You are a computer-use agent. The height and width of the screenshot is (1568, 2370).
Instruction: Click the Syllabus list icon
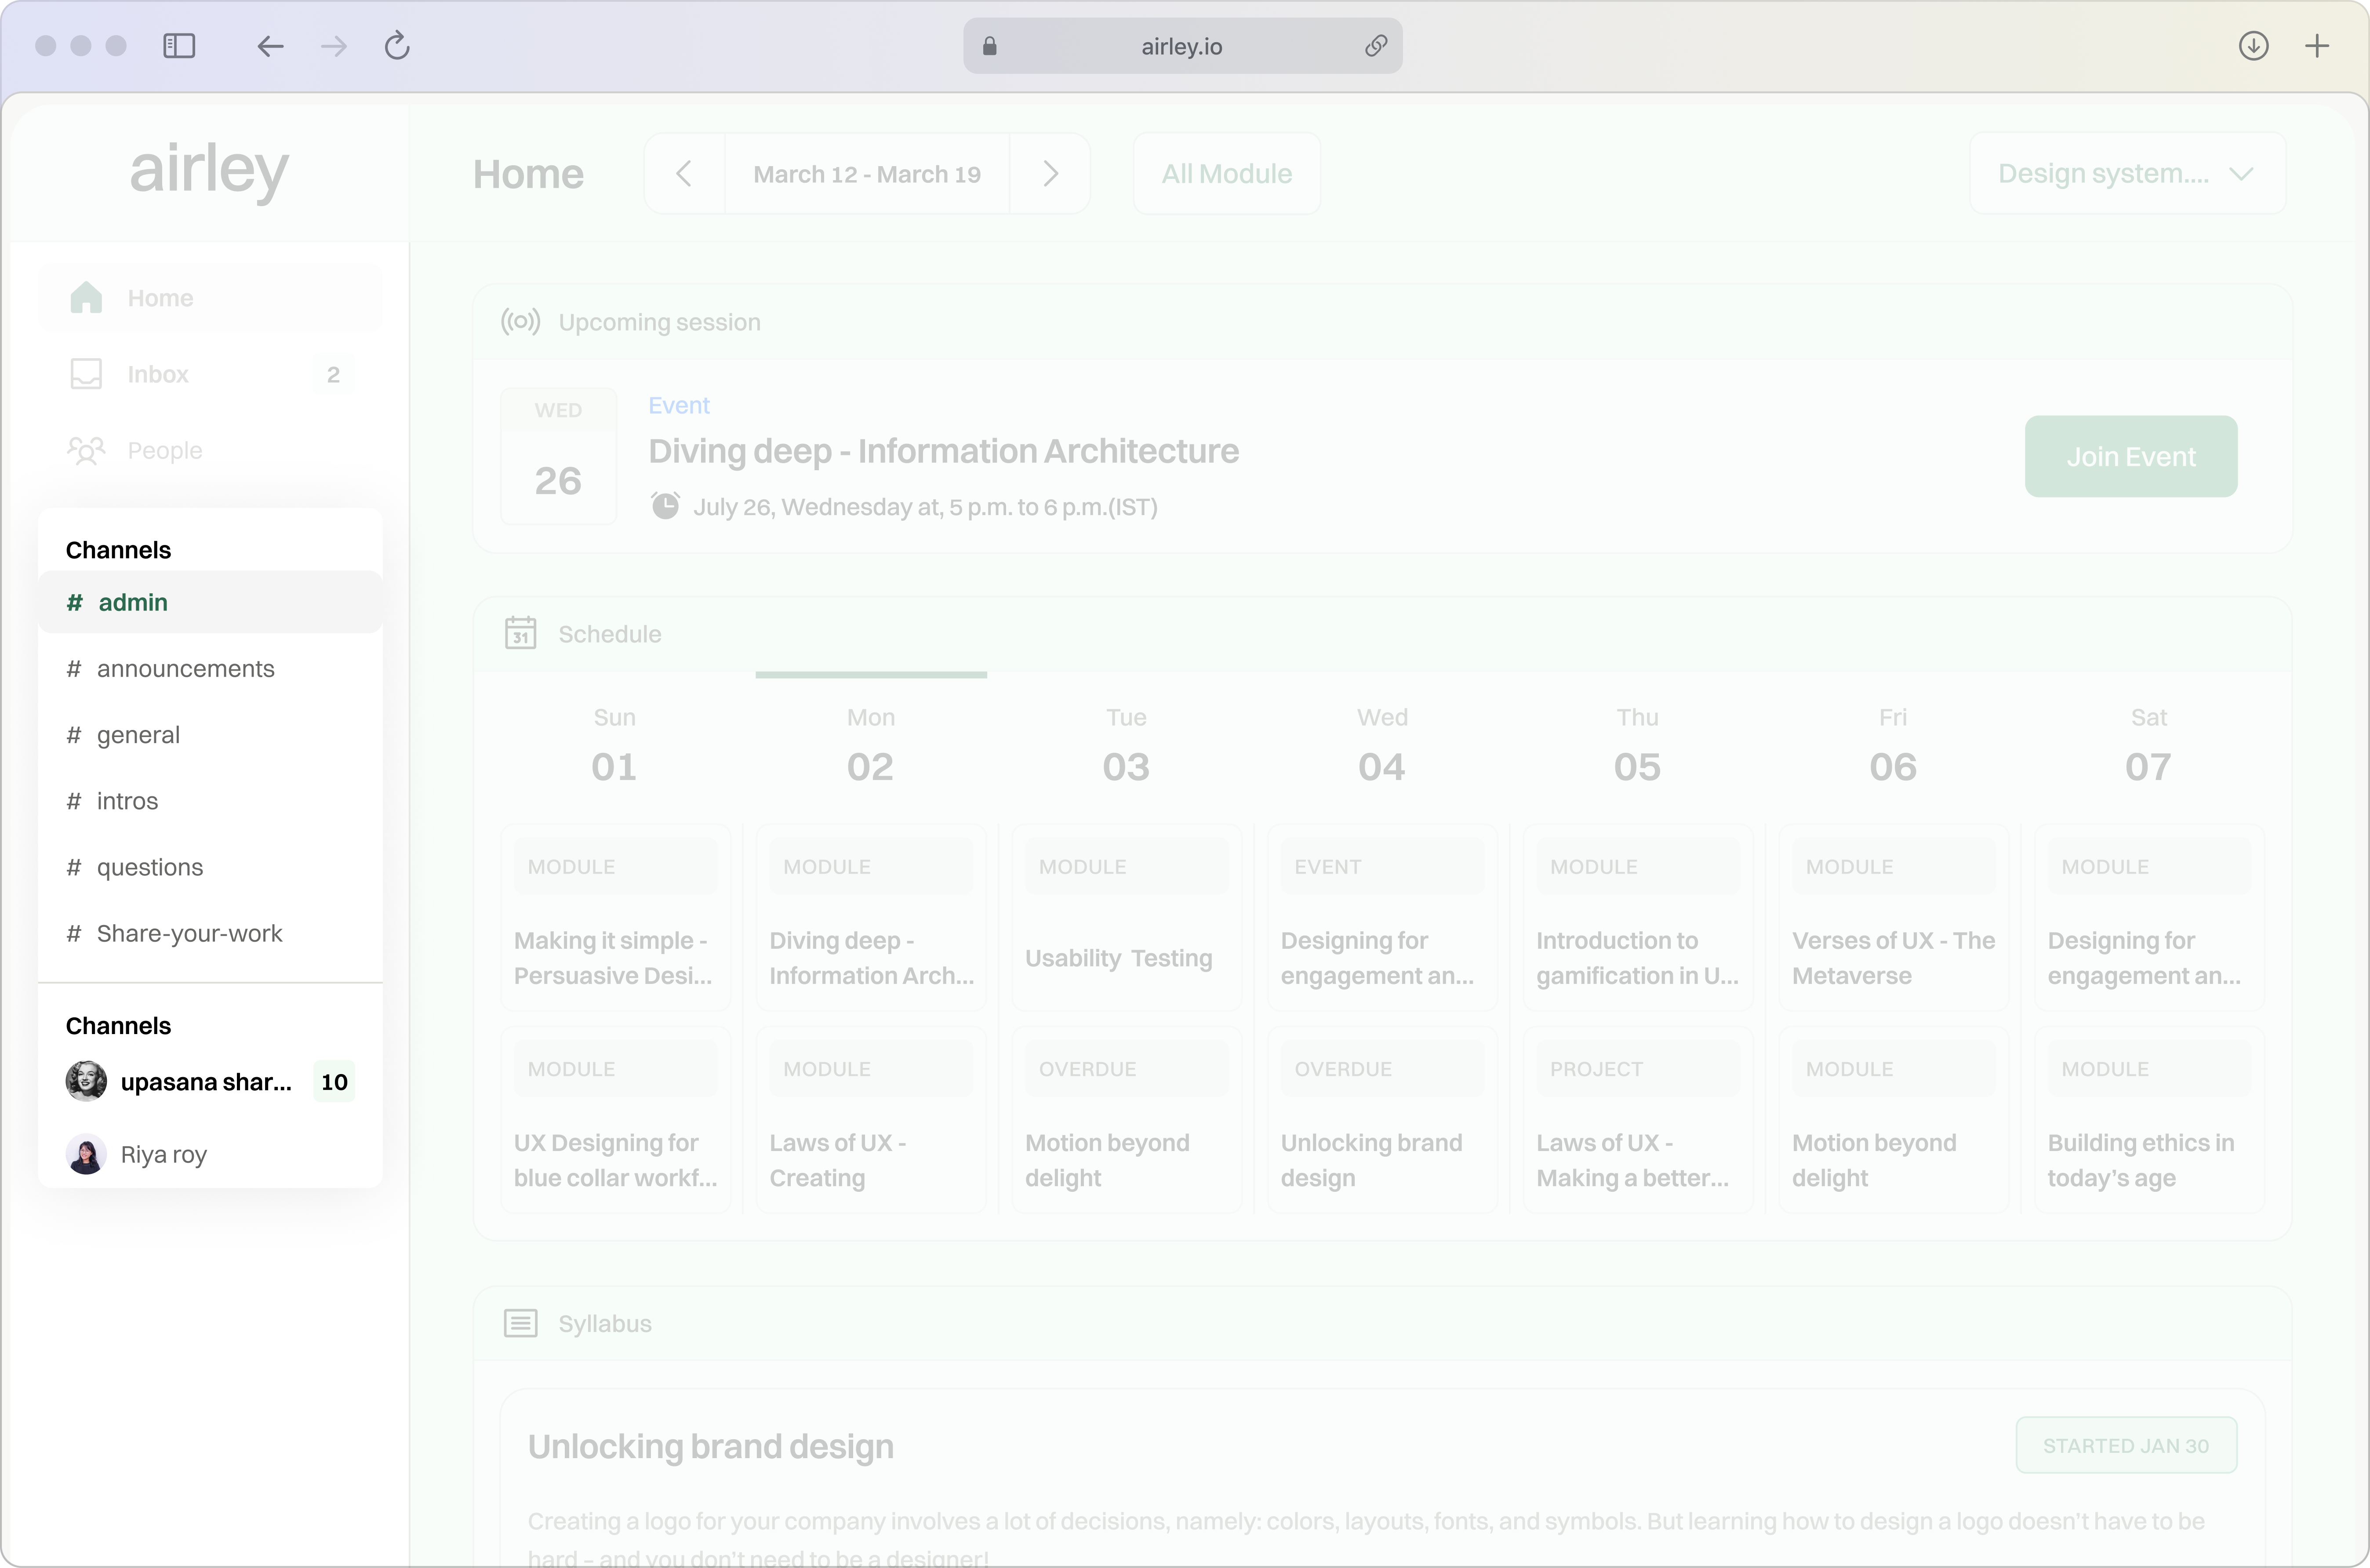520,1323
